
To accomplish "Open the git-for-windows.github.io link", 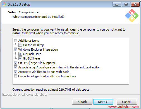I will (25, 95).
